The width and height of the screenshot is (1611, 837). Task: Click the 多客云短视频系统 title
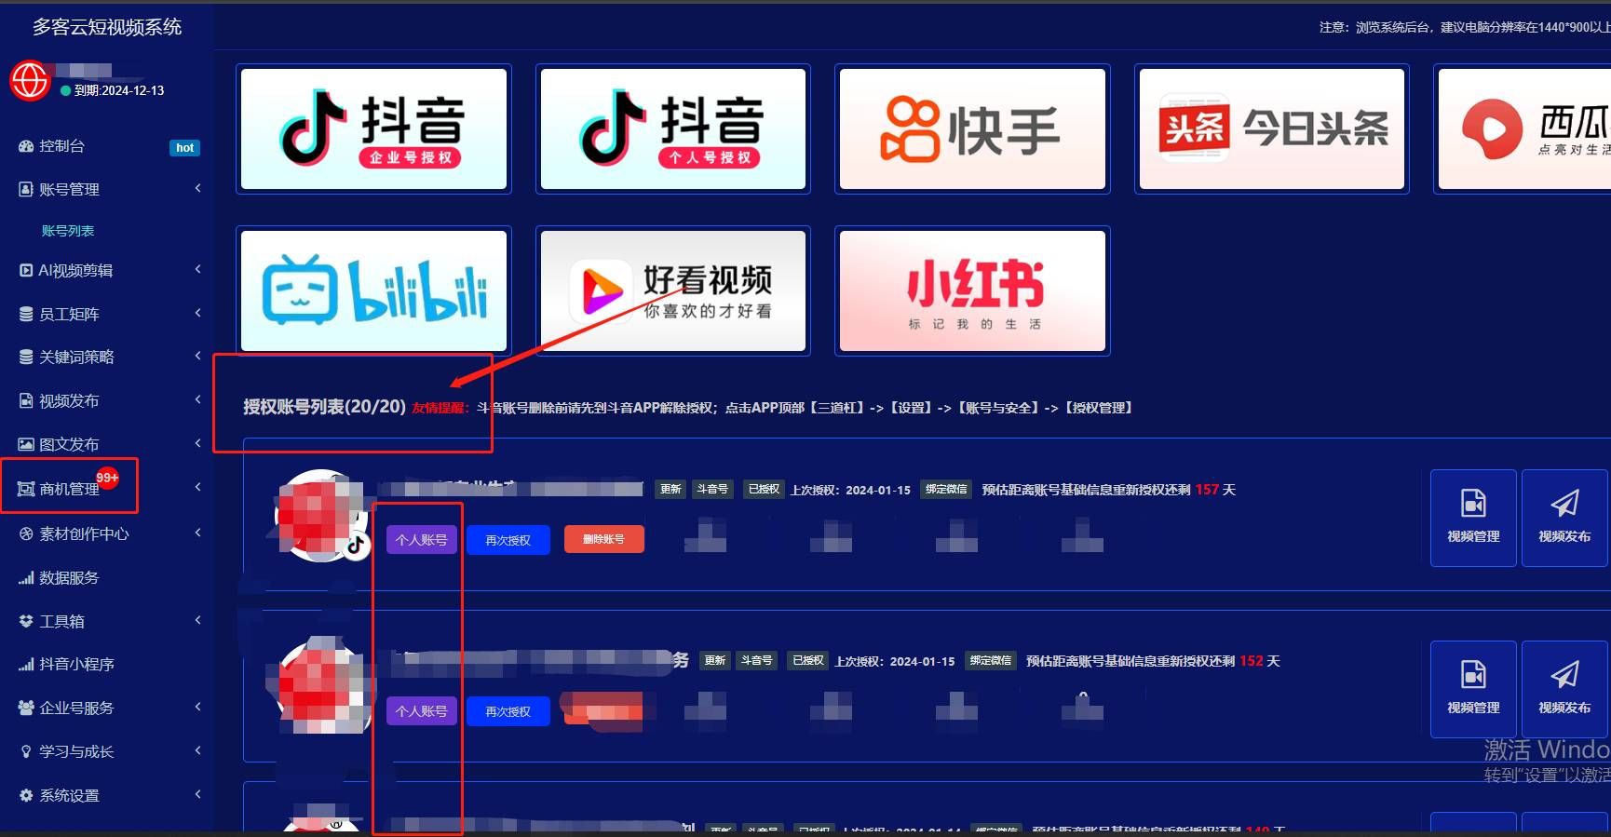107,27
